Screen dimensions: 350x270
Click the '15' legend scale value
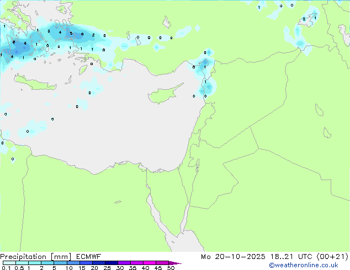click(x=82, y=268)
